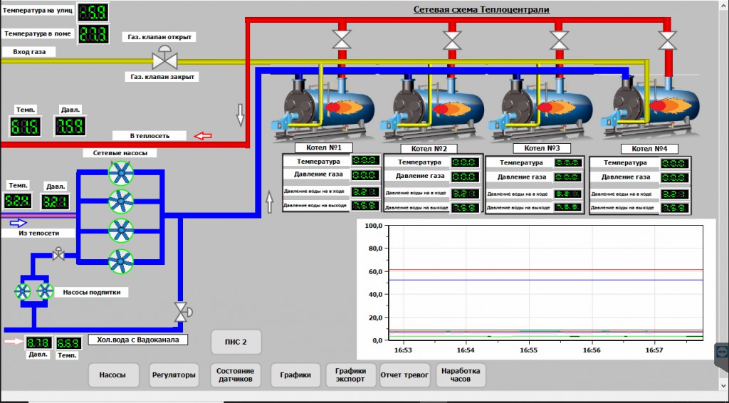Select the third network pump fan icon
The width and height of the screenshot is (729, 403).
pyautogui.click(x=121, y=230)
